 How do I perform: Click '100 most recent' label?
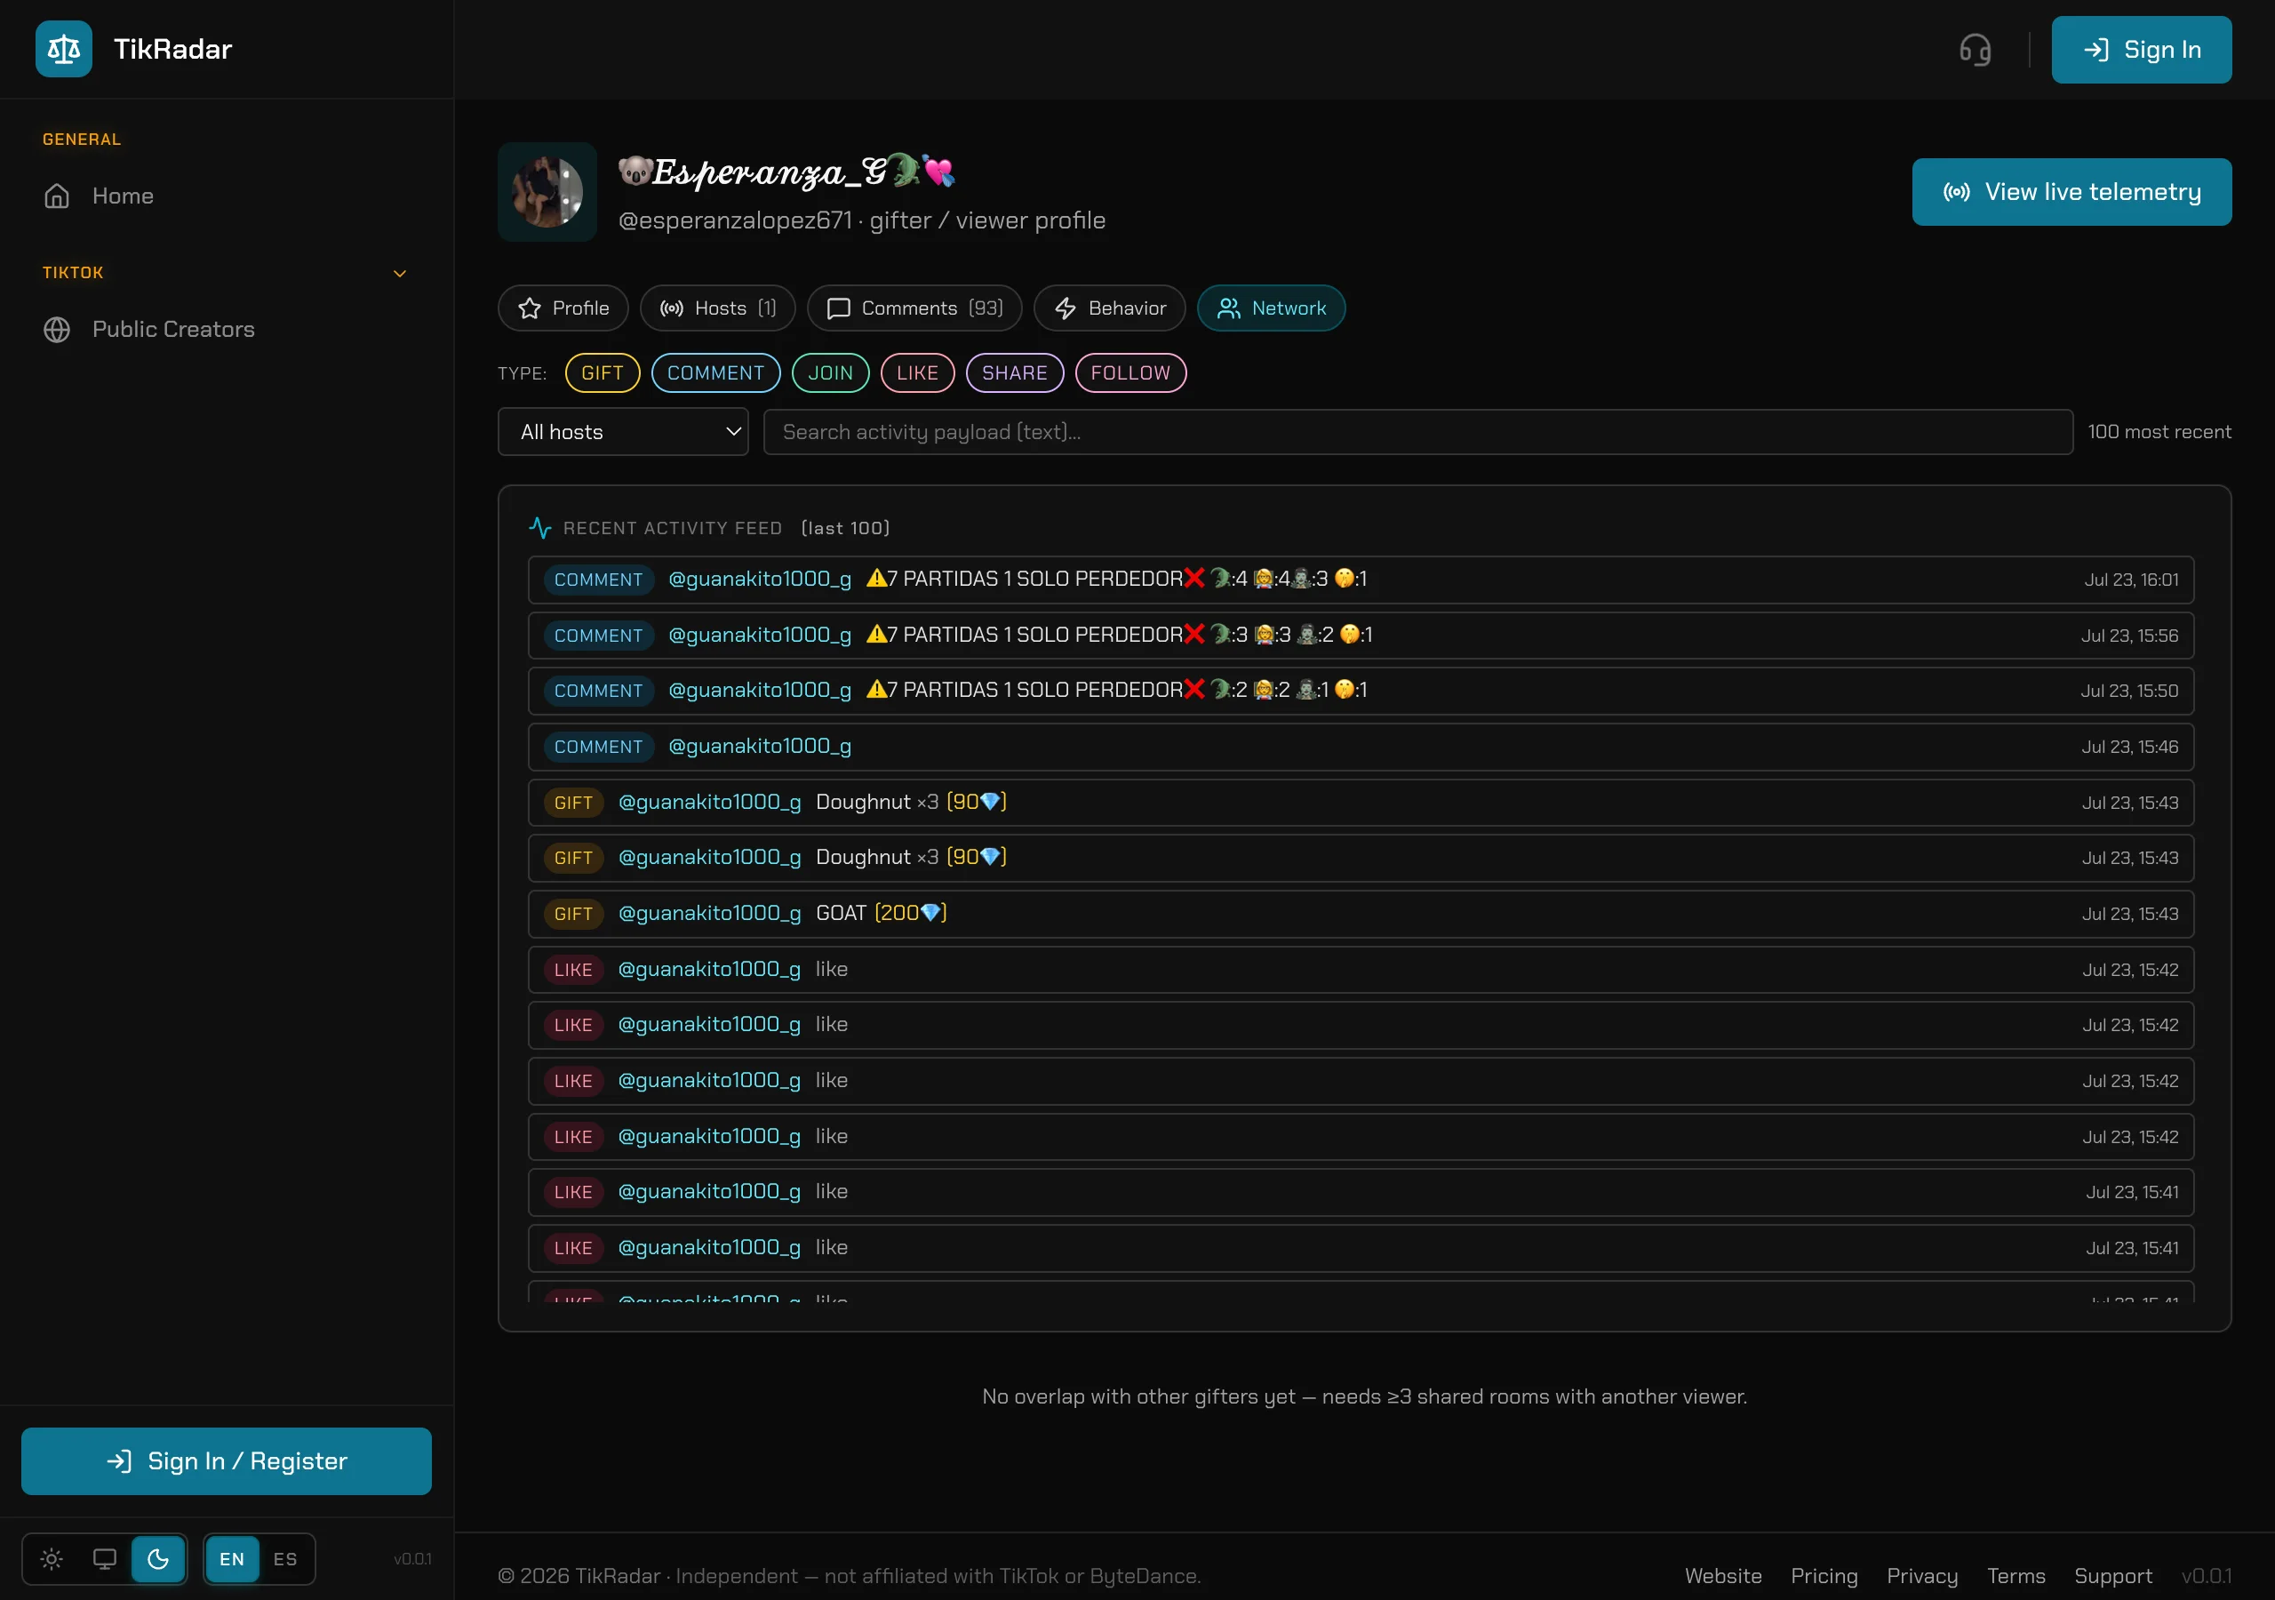click(x=2159, y=432)
